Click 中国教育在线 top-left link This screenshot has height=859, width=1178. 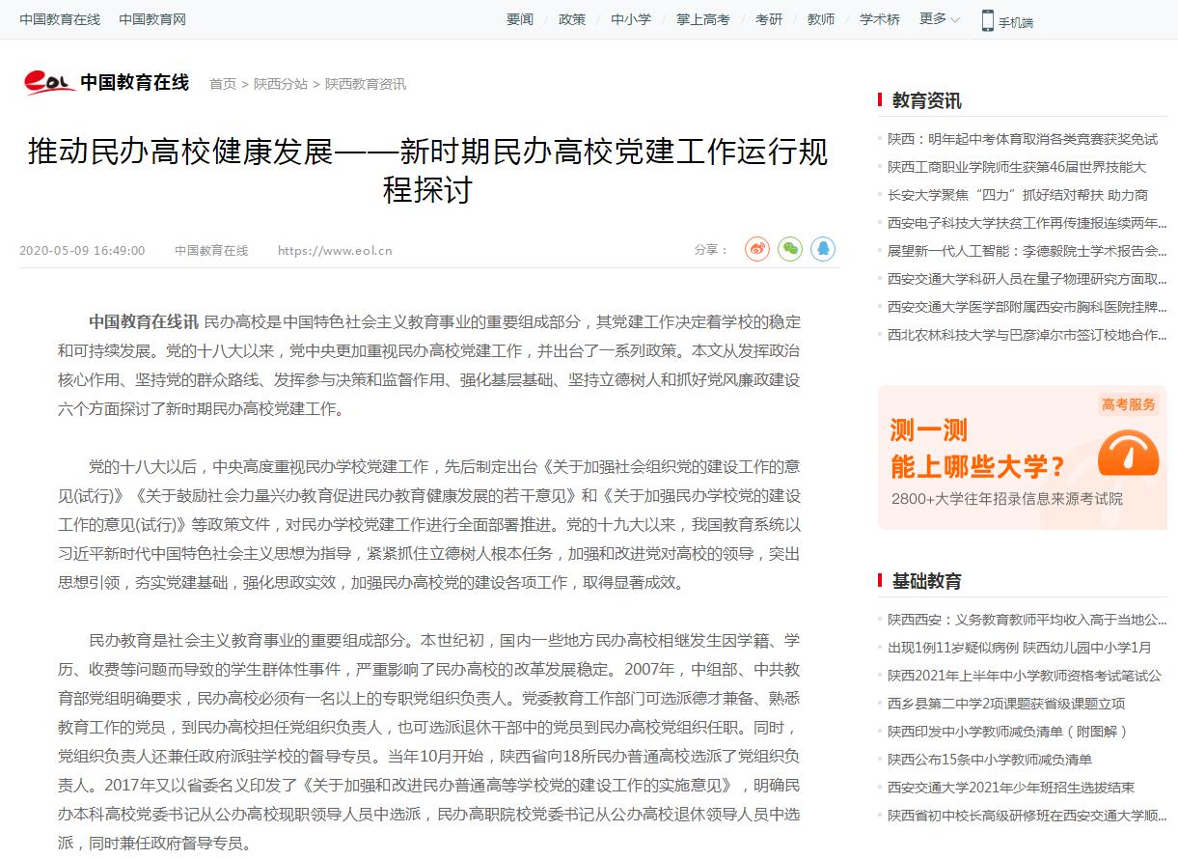pos(60,19)
